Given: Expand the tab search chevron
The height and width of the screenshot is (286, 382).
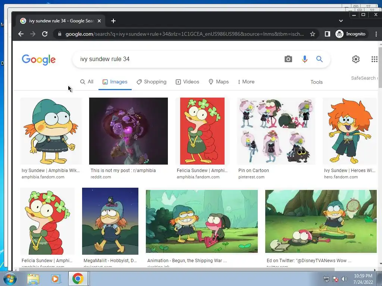Looking at the screenshot, I should (341, 21).
